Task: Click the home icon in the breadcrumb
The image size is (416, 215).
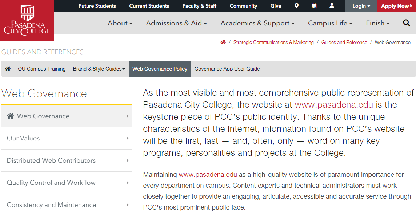Action: [x=223, y=42]
